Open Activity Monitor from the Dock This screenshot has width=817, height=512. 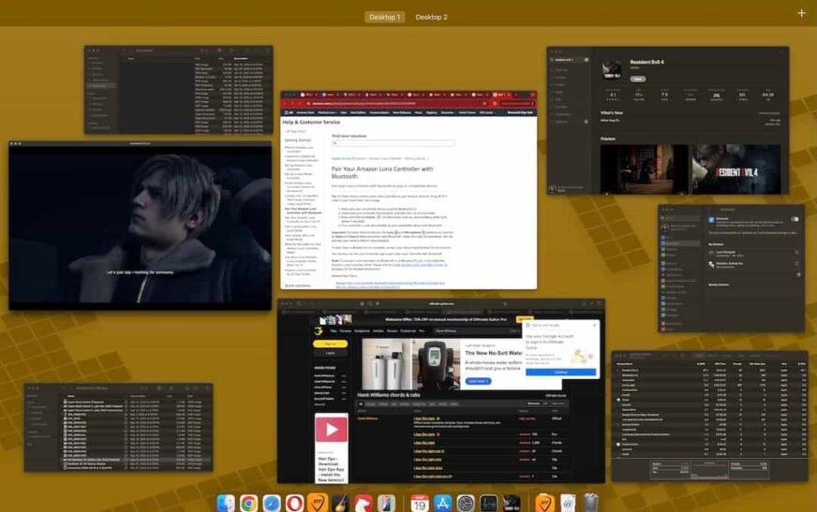click(488, 504)
